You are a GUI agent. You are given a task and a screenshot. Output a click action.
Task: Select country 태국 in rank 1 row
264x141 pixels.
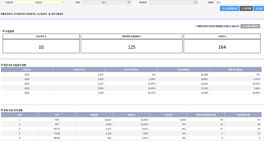pyautogui.click(x=57, y=120)
